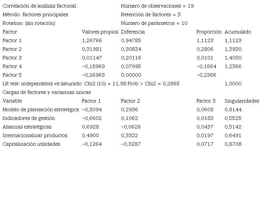262x220 pixels.
Task: Select the eigenvalue 1,26766
Action: (92, 41)
